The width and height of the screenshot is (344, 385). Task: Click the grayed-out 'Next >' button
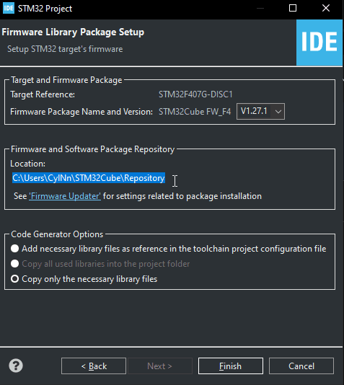(x=159, y=366)
